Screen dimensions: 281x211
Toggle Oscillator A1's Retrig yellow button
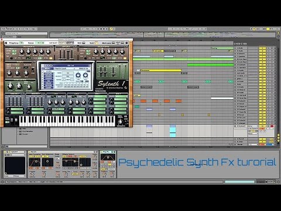click(x=51, y=58)
